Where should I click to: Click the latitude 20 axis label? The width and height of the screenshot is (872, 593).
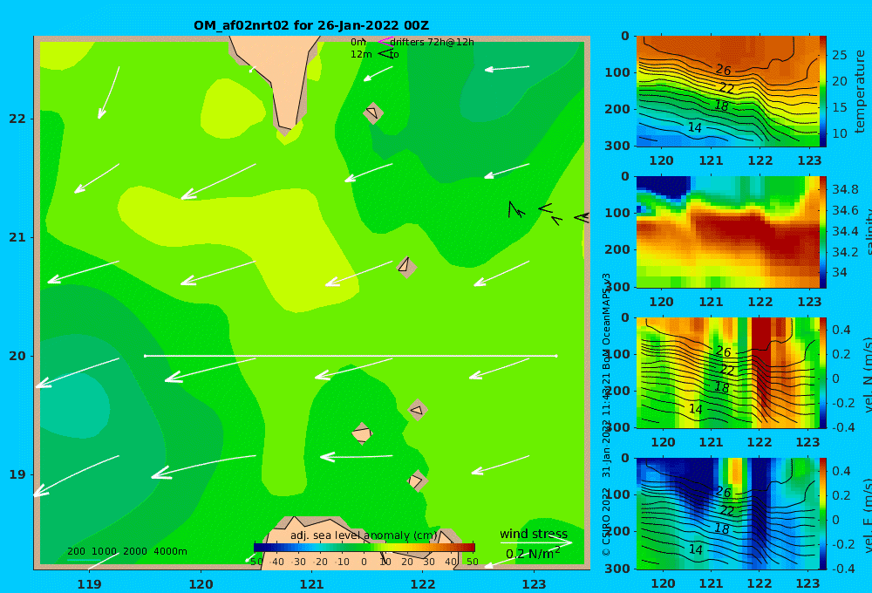coord(17,356)
